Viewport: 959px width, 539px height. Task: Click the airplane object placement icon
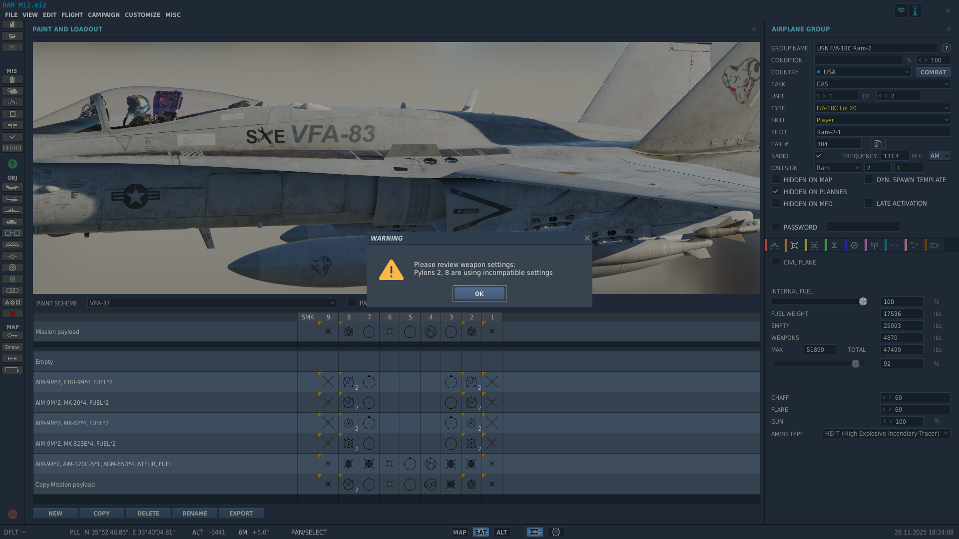click(x=12, y=188)
